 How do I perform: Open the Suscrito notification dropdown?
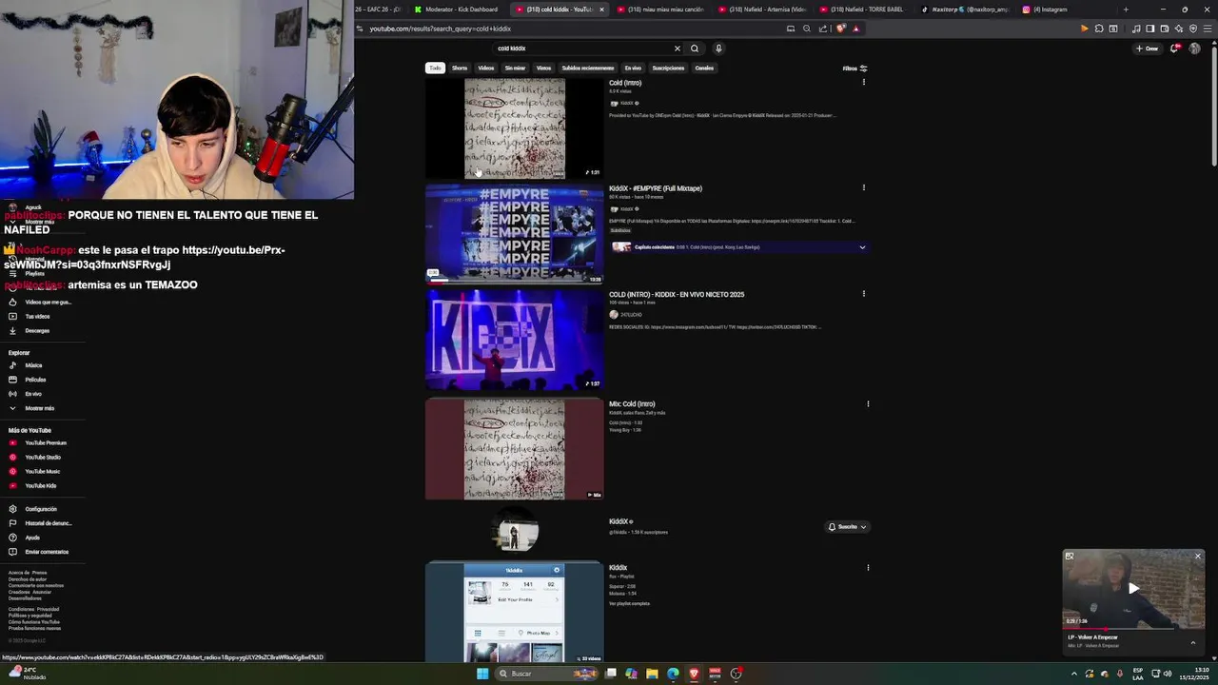[847, 527]
